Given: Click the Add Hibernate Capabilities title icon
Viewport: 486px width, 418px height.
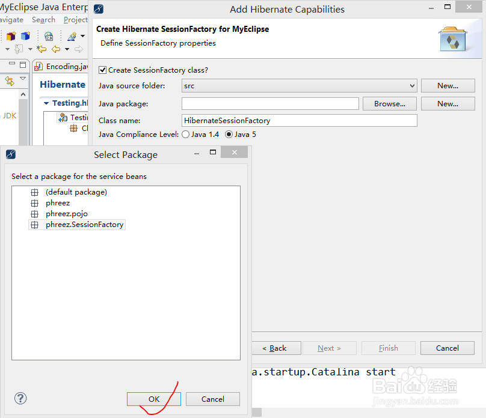Looking at the screenshot, I should [99, 9].
